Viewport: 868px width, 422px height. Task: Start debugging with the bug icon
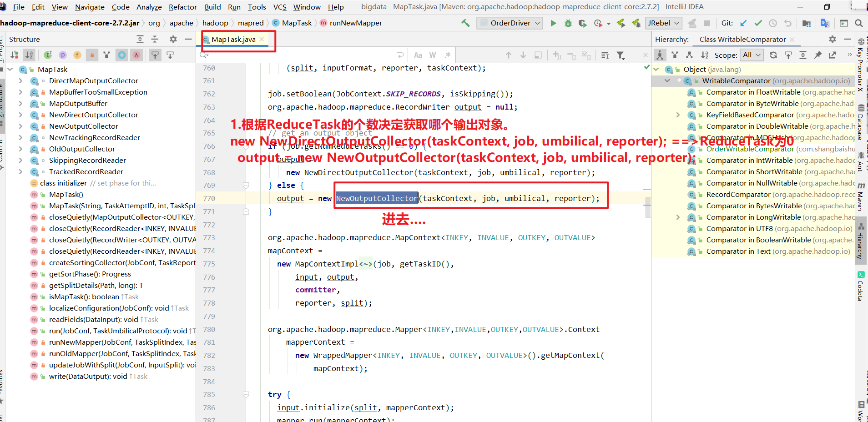(568, 23)
